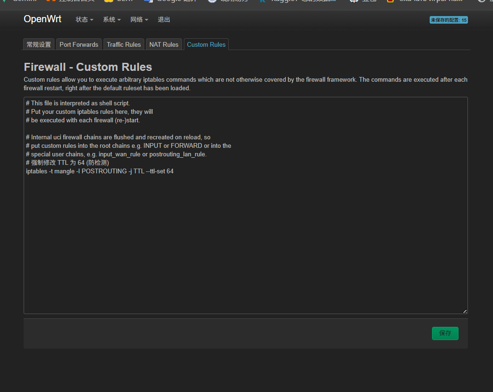Go to the Traffic Rules tab
The width and height of the screenshot is (493, 392).
(x=124, y=44)
